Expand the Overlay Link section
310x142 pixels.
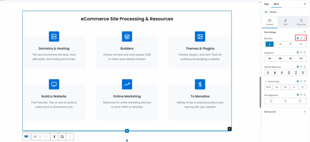pyautogui.click(x=304, y=112)
